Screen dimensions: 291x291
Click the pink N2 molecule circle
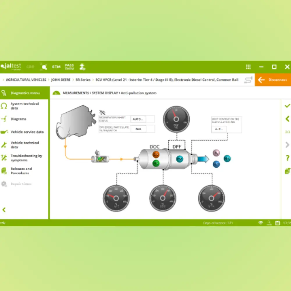click(216, 153)
